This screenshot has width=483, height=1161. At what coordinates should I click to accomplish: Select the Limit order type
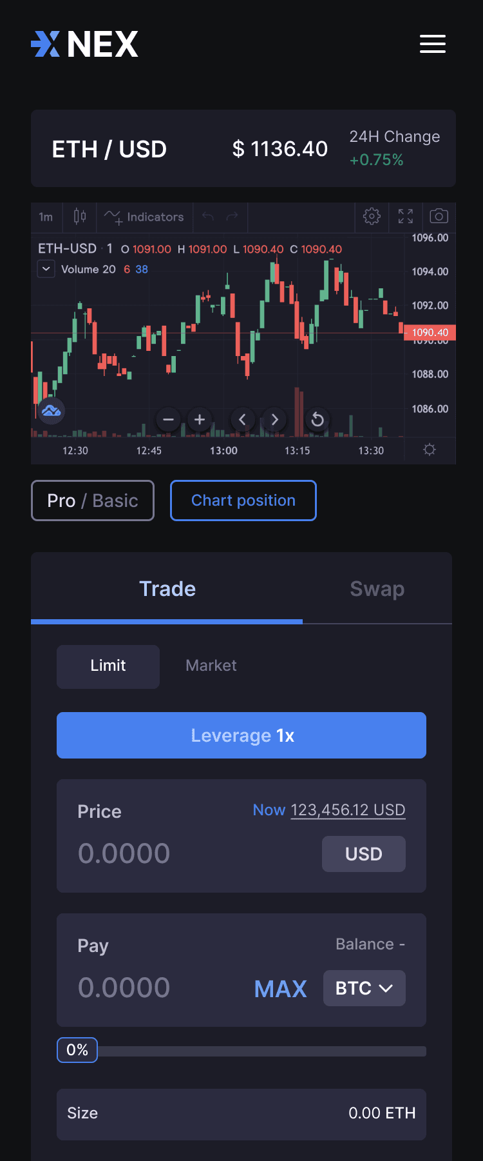[x=108, y=666]
